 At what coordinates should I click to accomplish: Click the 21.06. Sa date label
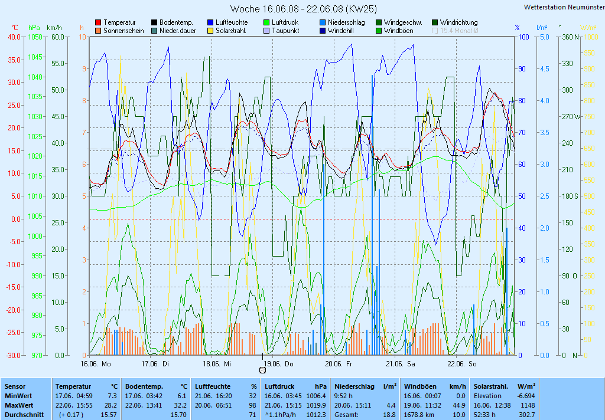click(401, 364)
